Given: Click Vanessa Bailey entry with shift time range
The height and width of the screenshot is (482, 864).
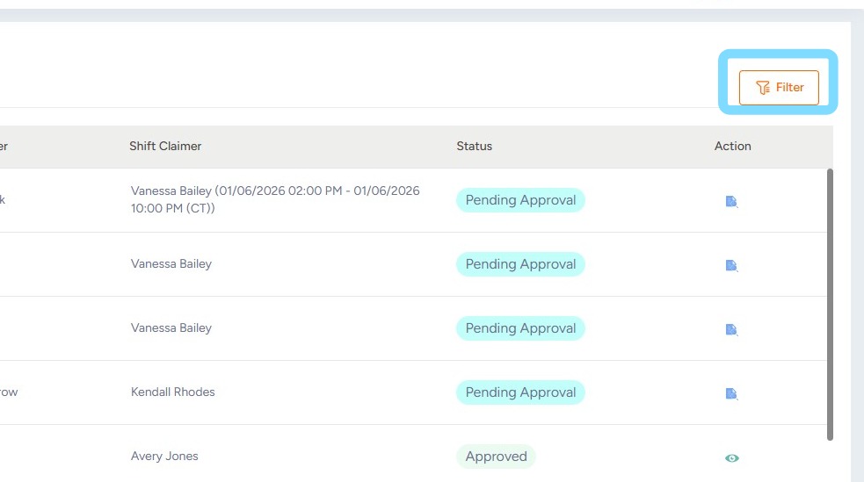Looking at the screenshot, I should coord(274,199).
